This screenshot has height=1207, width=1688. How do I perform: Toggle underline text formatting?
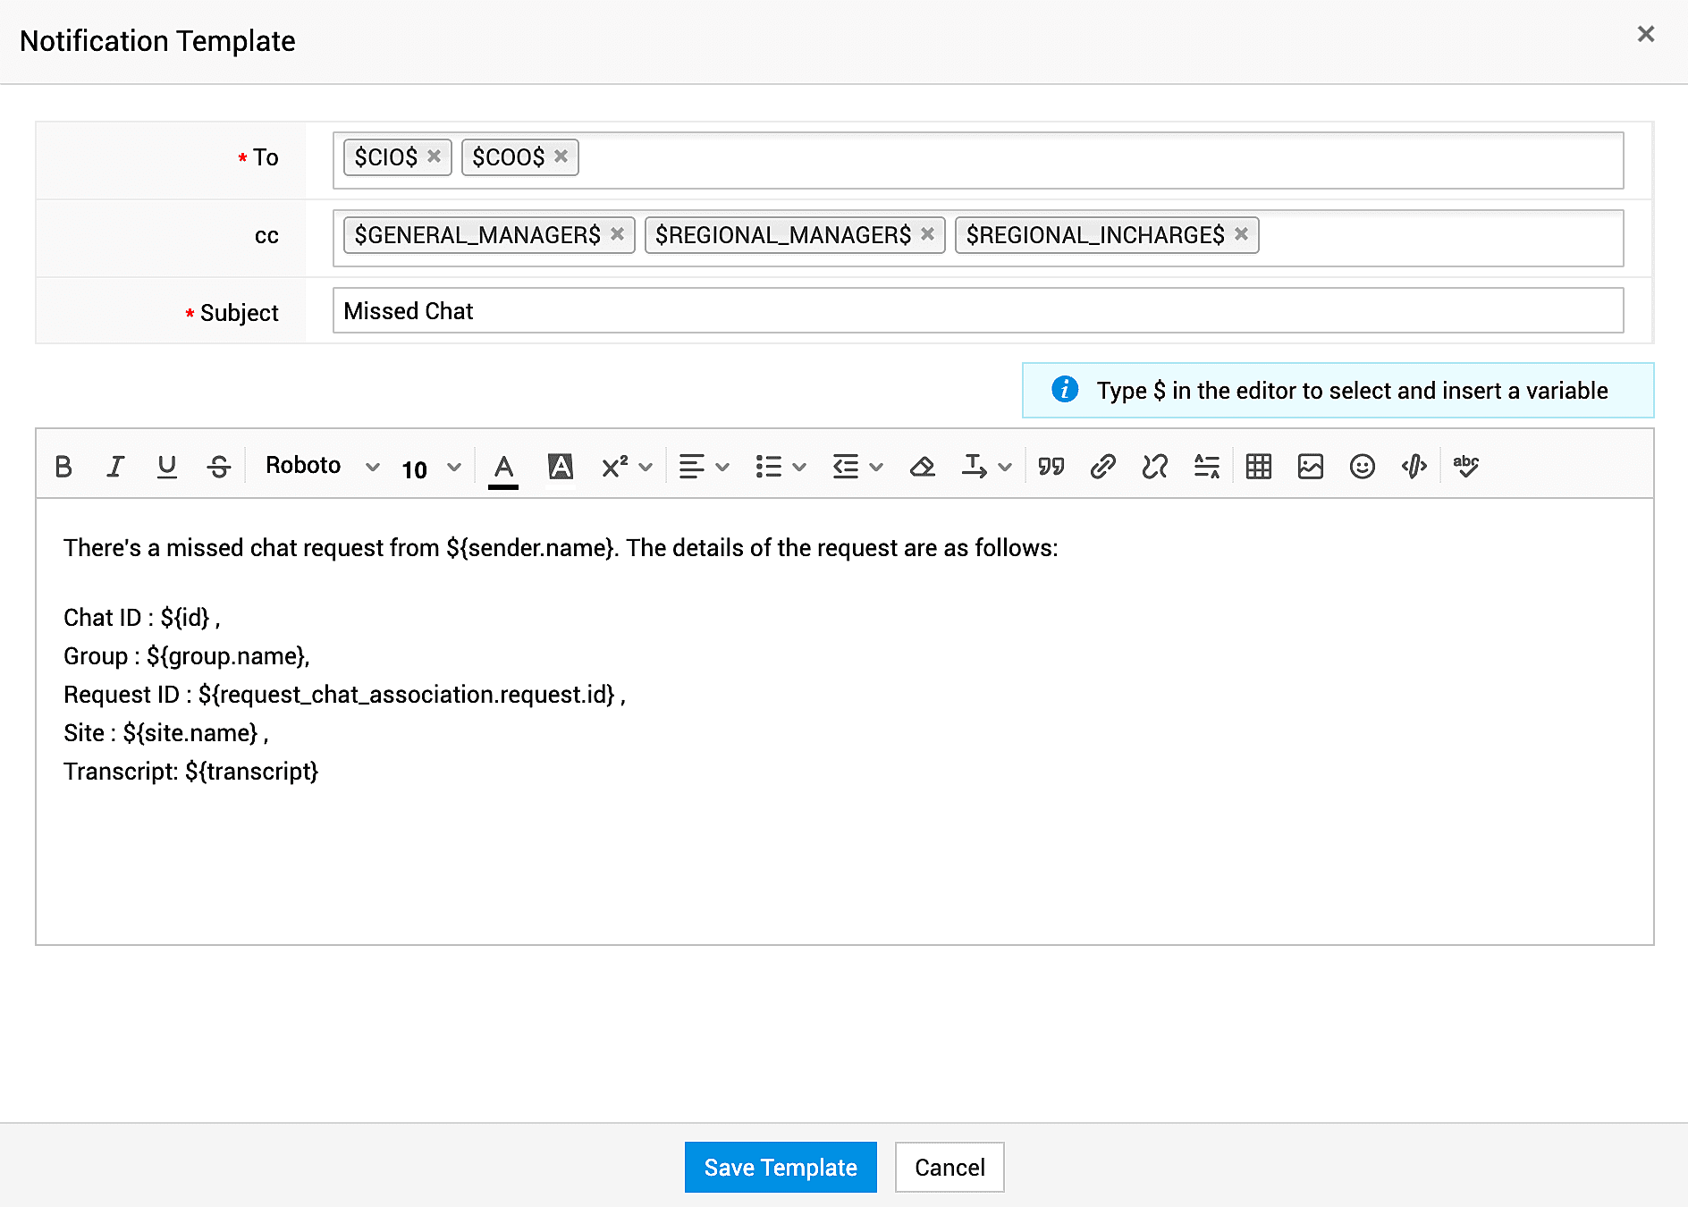pyautogui.click(x=166, y=467)
